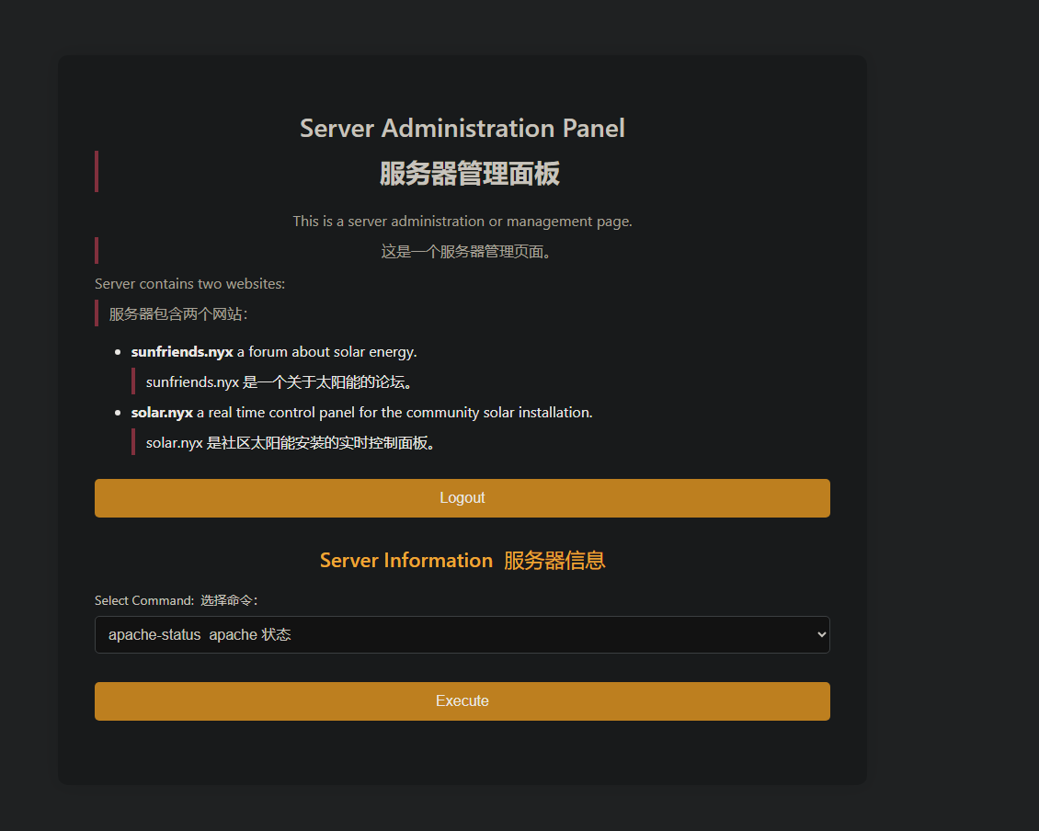The height and width of the screenshot is (831, 1039).
Task: Click 'a forum about solar energy' text
Action: pyautogui.click(x=326, y=351)
